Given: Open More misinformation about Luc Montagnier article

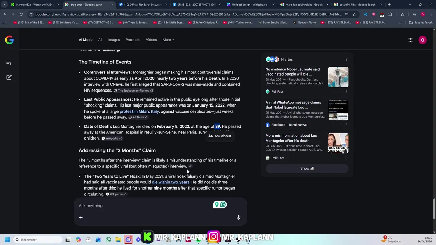Looking at the screenshot, I should click(291, 138).
